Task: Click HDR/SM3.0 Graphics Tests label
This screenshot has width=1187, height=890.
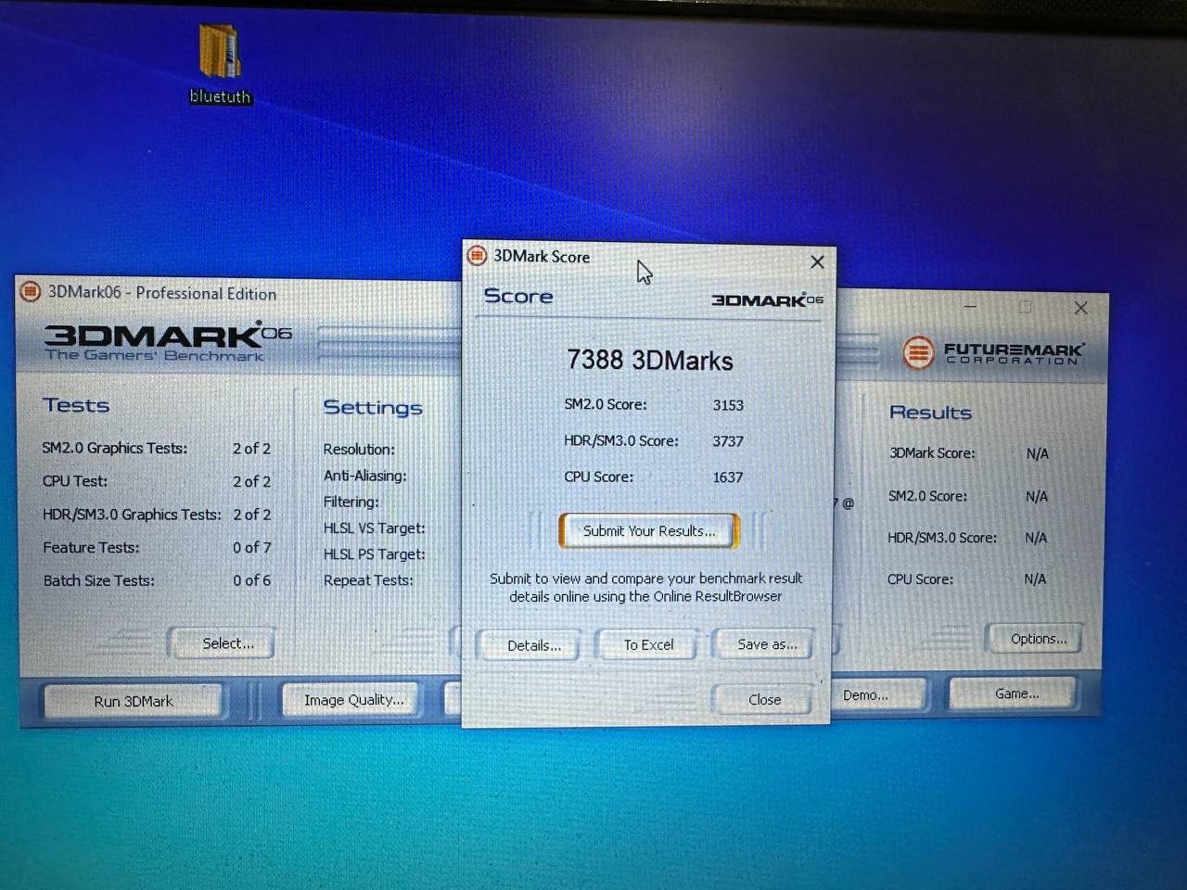Action: click(132, 515)
